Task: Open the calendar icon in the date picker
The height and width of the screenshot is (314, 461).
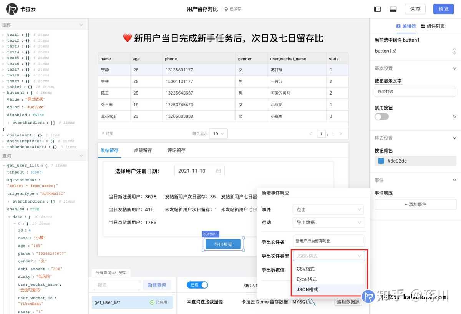Action: pyautogui.click(x=218, y=171)
